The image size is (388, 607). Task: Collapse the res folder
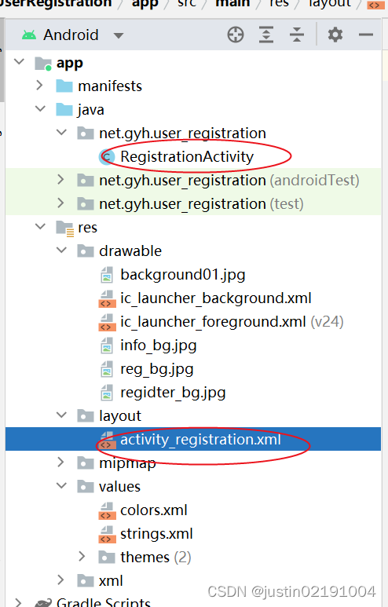tap(40, 227)
